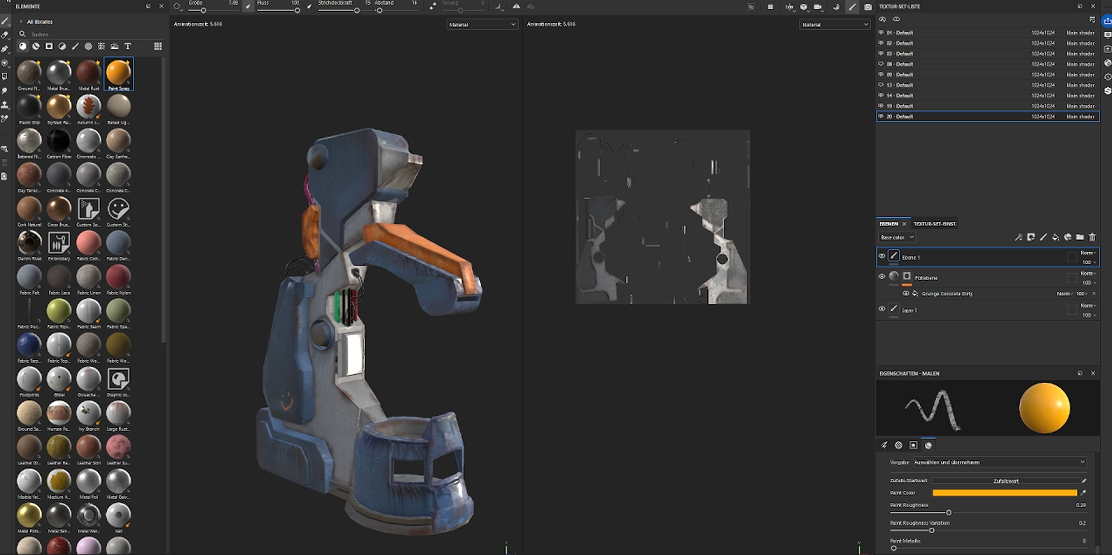This screenshot has width=1112, height=555.
Task: Open Material dropdown in left viewport
Action: pos(482,24)
